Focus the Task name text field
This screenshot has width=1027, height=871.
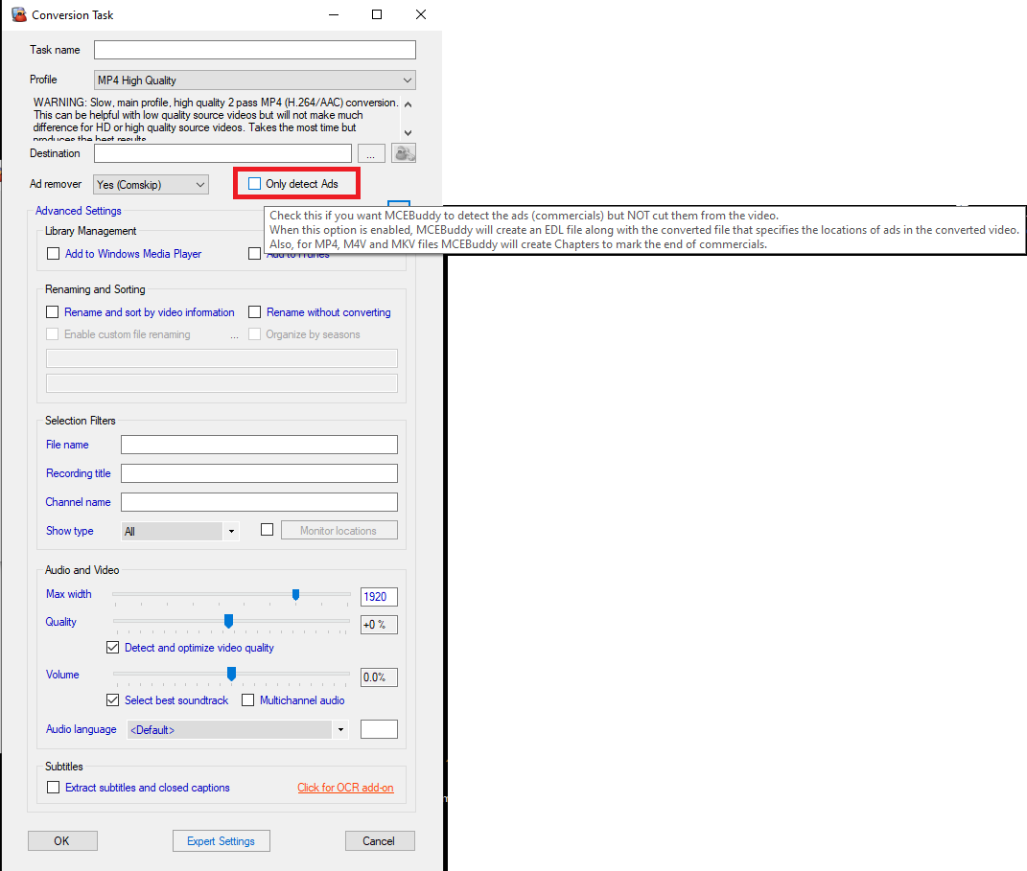[x=254, y=50]
